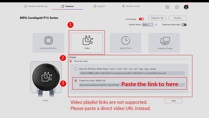Click the local video file path field

[x=132, y=73]
